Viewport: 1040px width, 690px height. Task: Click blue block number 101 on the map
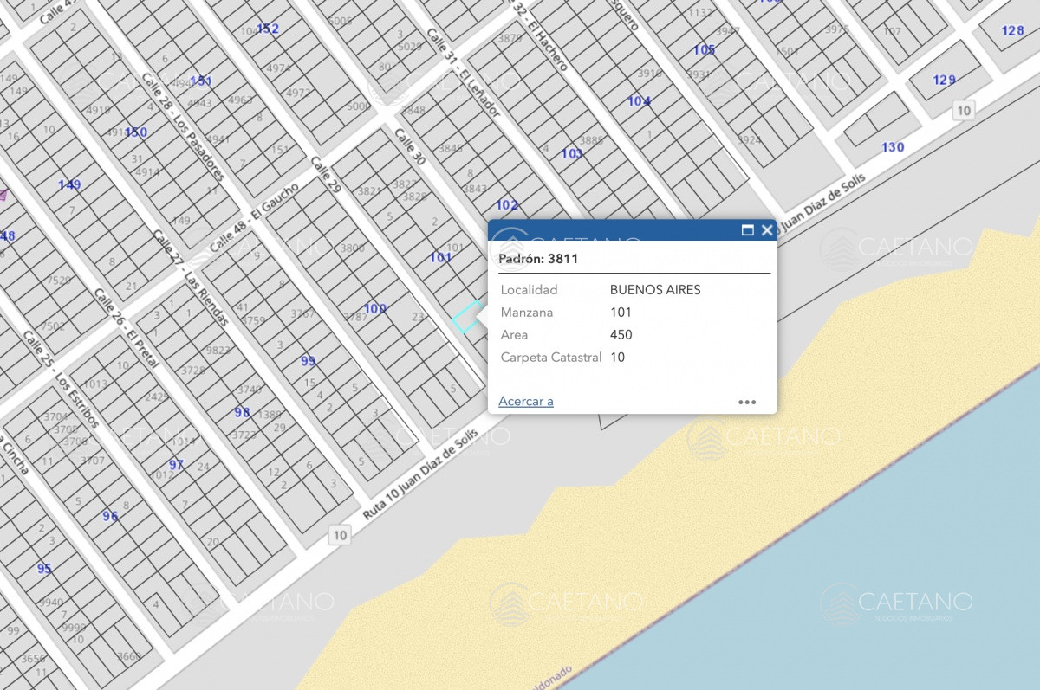pyautogui.click(x=440, y=257)
